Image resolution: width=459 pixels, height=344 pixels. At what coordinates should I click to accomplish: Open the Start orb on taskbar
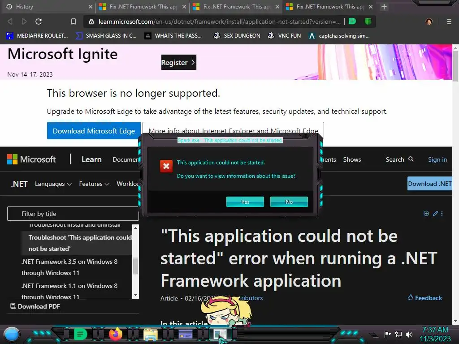click(x=12, y=334)
